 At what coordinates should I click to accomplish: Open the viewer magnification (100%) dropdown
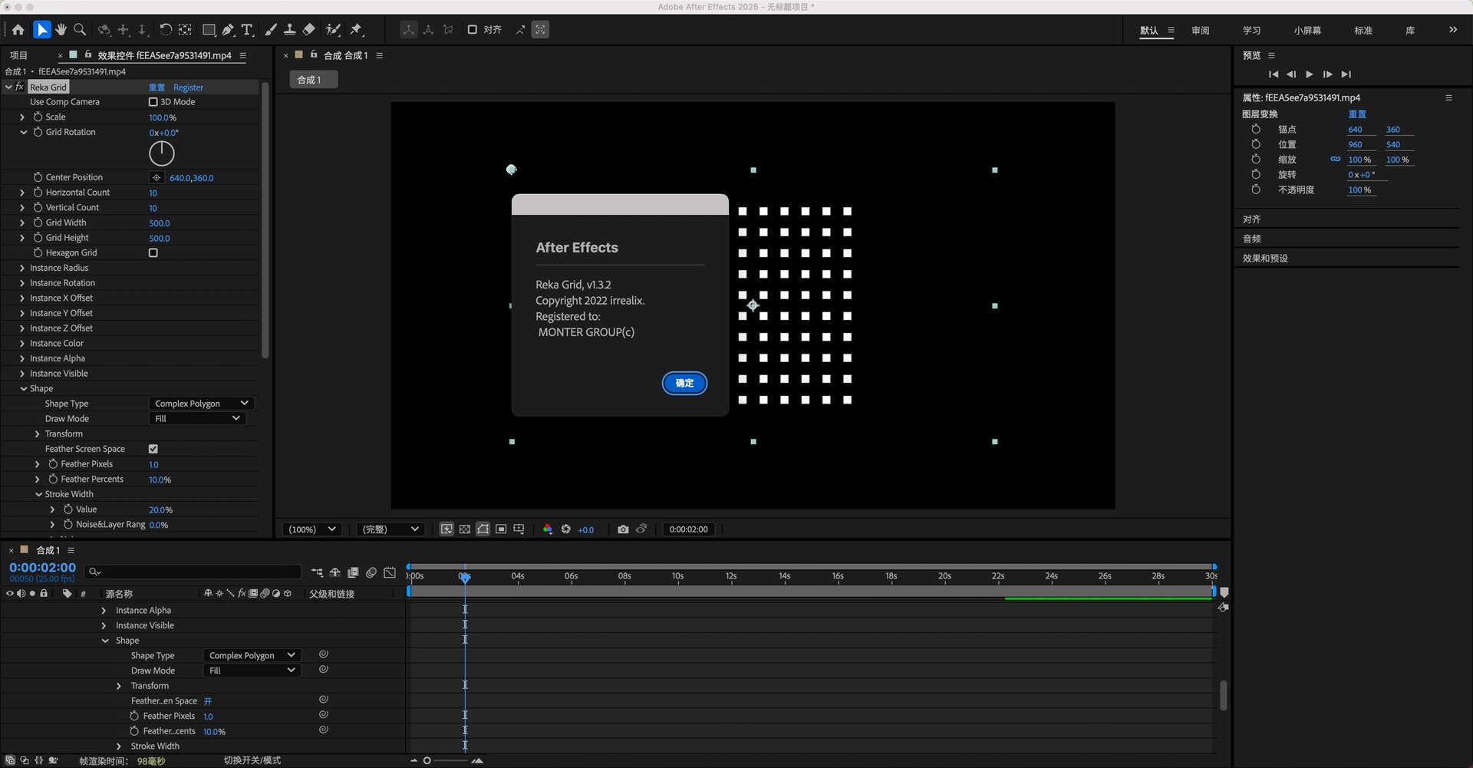coord(311,529)
